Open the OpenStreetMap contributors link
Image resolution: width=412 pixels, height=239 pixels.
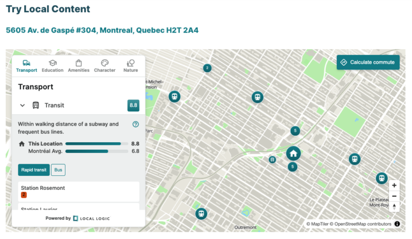point(360,224)
